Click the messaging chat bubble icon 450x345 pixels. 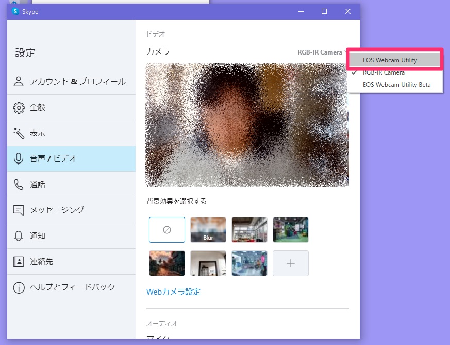[x=19, y=210]
